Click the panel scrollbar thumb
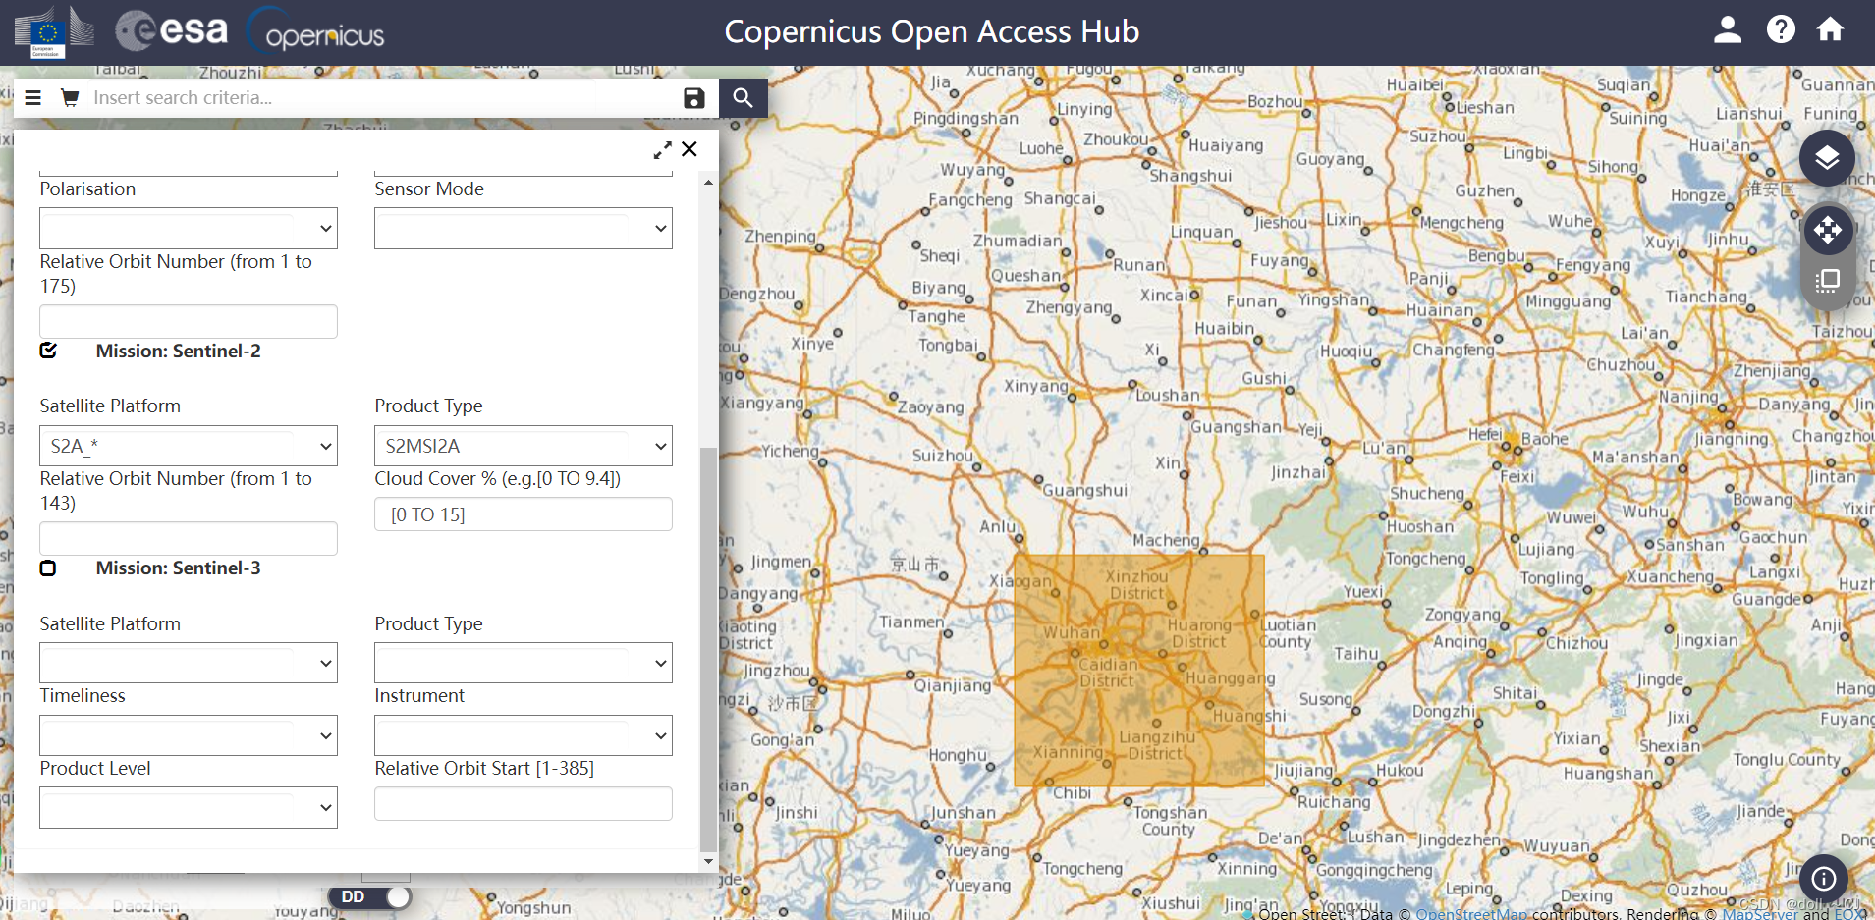This screenshot has height=920, width=1875. point(708,649)
